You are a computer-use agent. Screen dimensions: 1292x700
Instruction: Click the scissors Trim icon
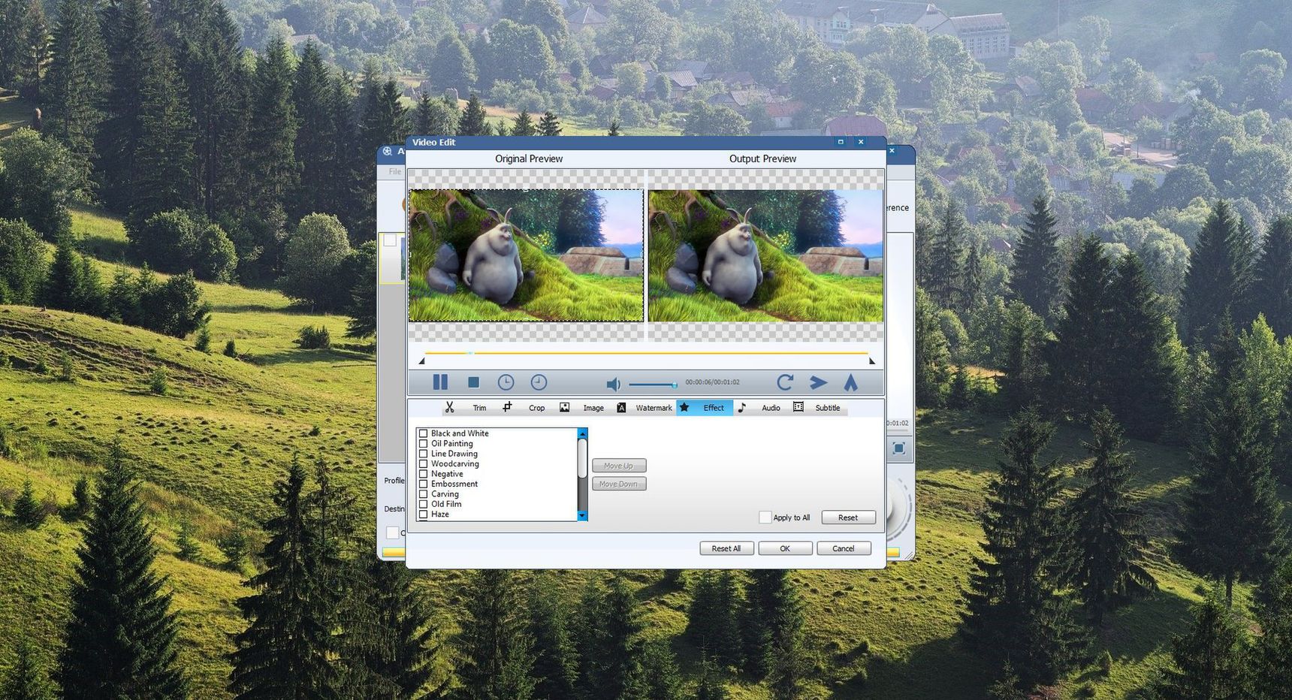click(x=450, y=407)
